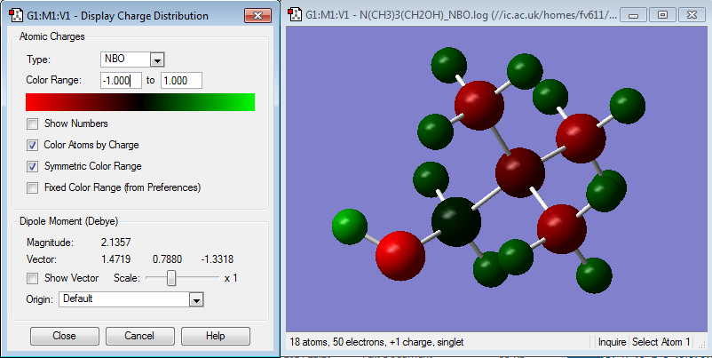Viewport: 712px width, 358px height.
Task: Toggle Symmetric Color Range checkbox
Action: (32, 166)
